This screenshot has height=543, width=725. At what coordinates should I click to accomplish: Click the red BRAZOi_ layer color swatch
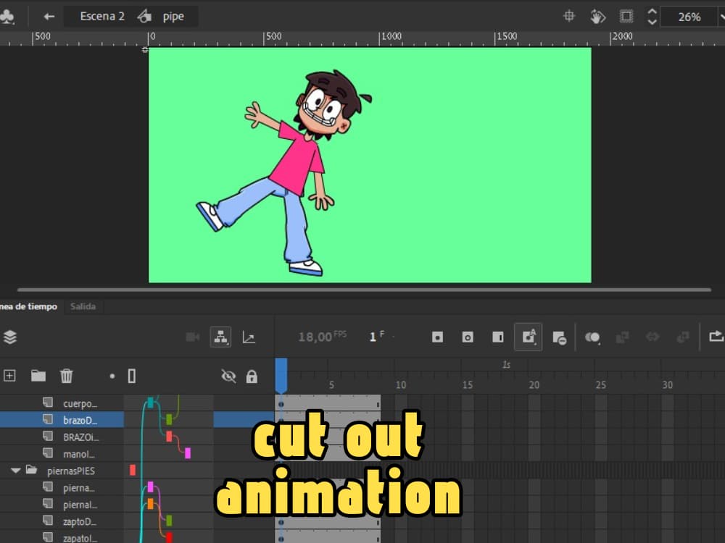[169, 437]
